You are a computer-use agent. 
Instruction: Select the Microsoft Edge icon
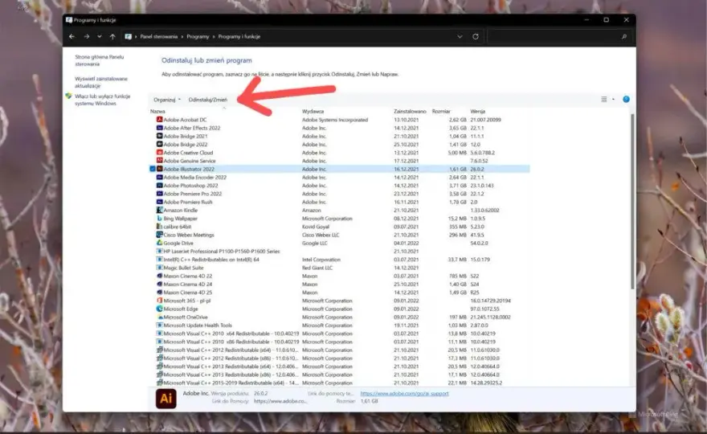pos(159,309)
